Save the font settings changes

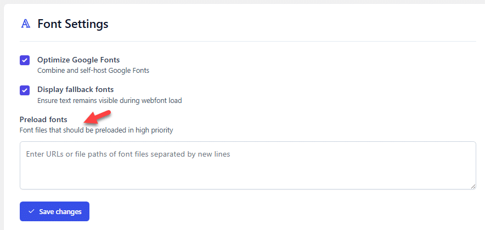(54, 211)
